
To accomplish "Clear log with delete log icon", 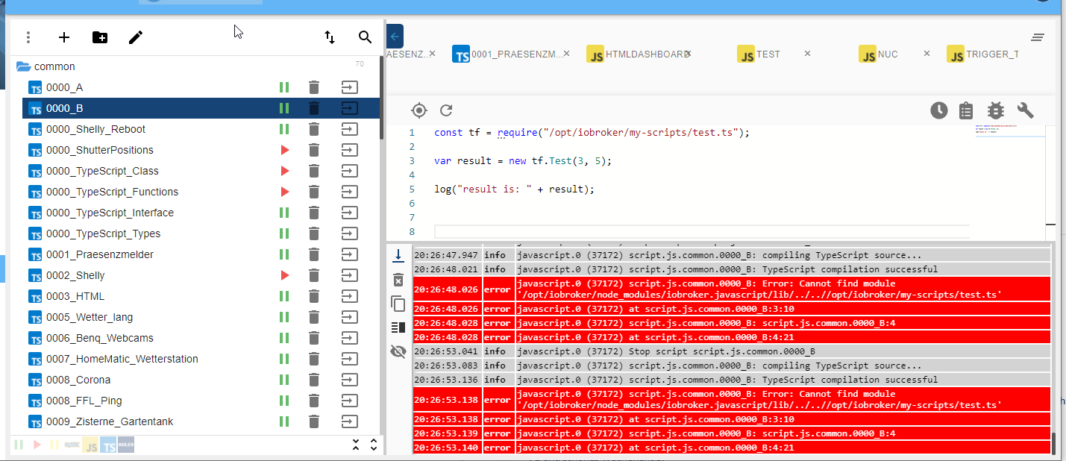I will click(x=398, y=280).
